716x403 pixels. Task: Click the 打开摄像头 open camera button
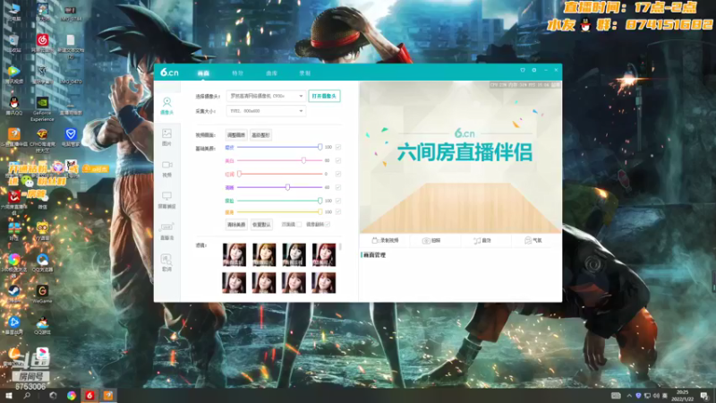coord(324,96)
